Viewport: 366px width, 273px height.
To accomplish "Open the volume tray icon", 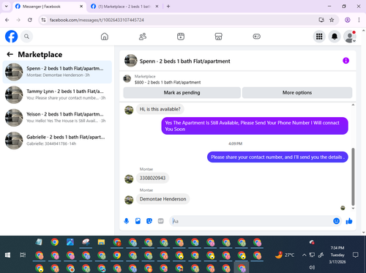I will [312, 267].
